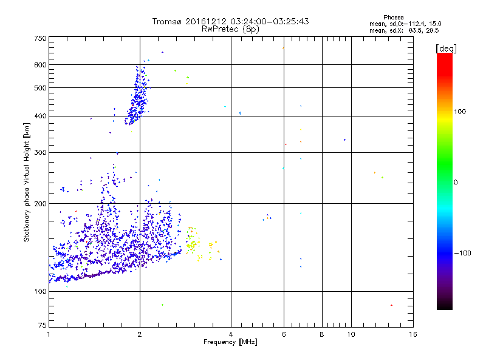
Task: Click the "RwPretec (8p)" subtitle
Action: (230, 29)
